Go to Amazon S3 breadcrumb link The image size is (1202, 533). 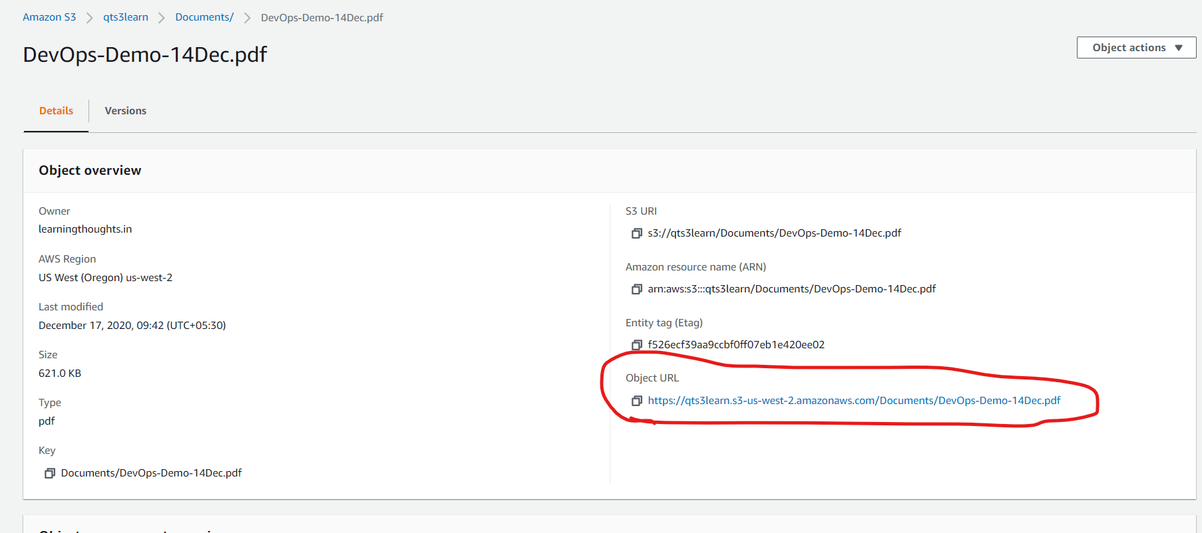tap(49, 17)
